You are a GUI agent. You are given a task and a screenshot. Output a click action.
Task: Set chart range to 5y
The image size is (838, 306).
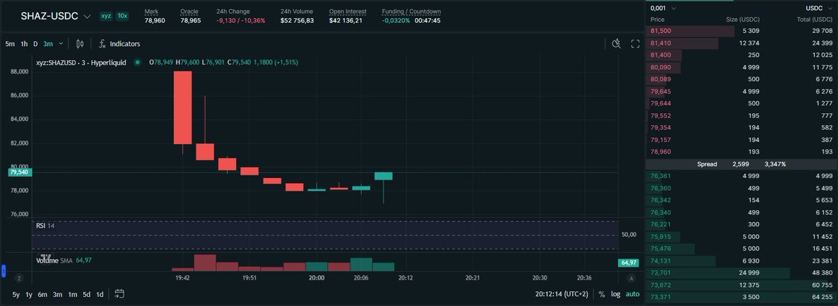click(x=16, y=294)
